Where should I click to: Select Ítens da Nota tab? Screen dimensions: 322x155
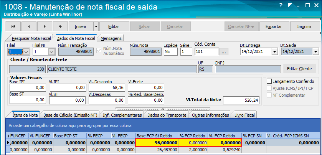[x=25, y=115]
